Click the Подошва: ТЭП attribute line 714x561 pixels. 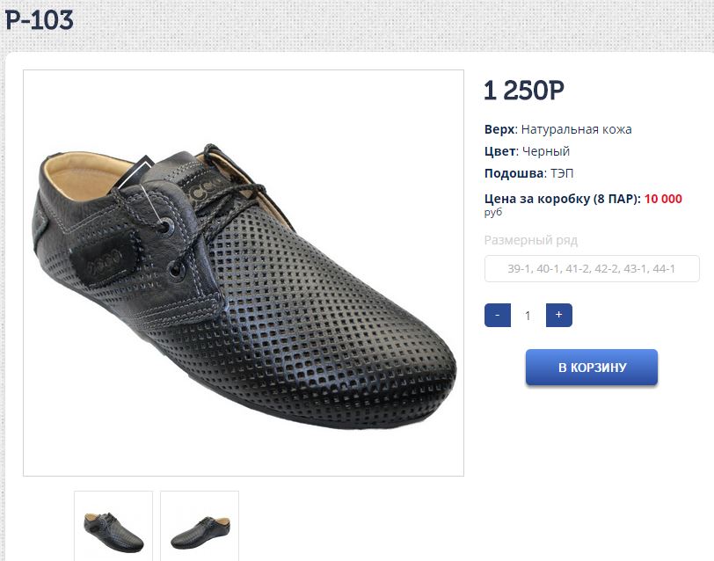(528, 173)
